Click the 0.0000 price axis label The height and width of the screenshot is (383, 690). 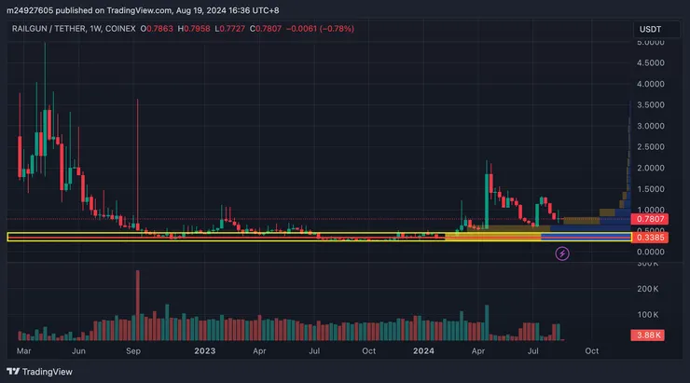pyautogui.click(x=651, y=252)
